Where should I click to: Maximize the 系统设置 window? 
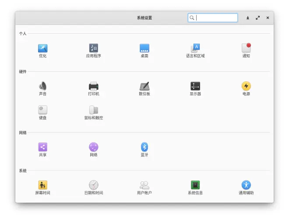pos(257,17)
